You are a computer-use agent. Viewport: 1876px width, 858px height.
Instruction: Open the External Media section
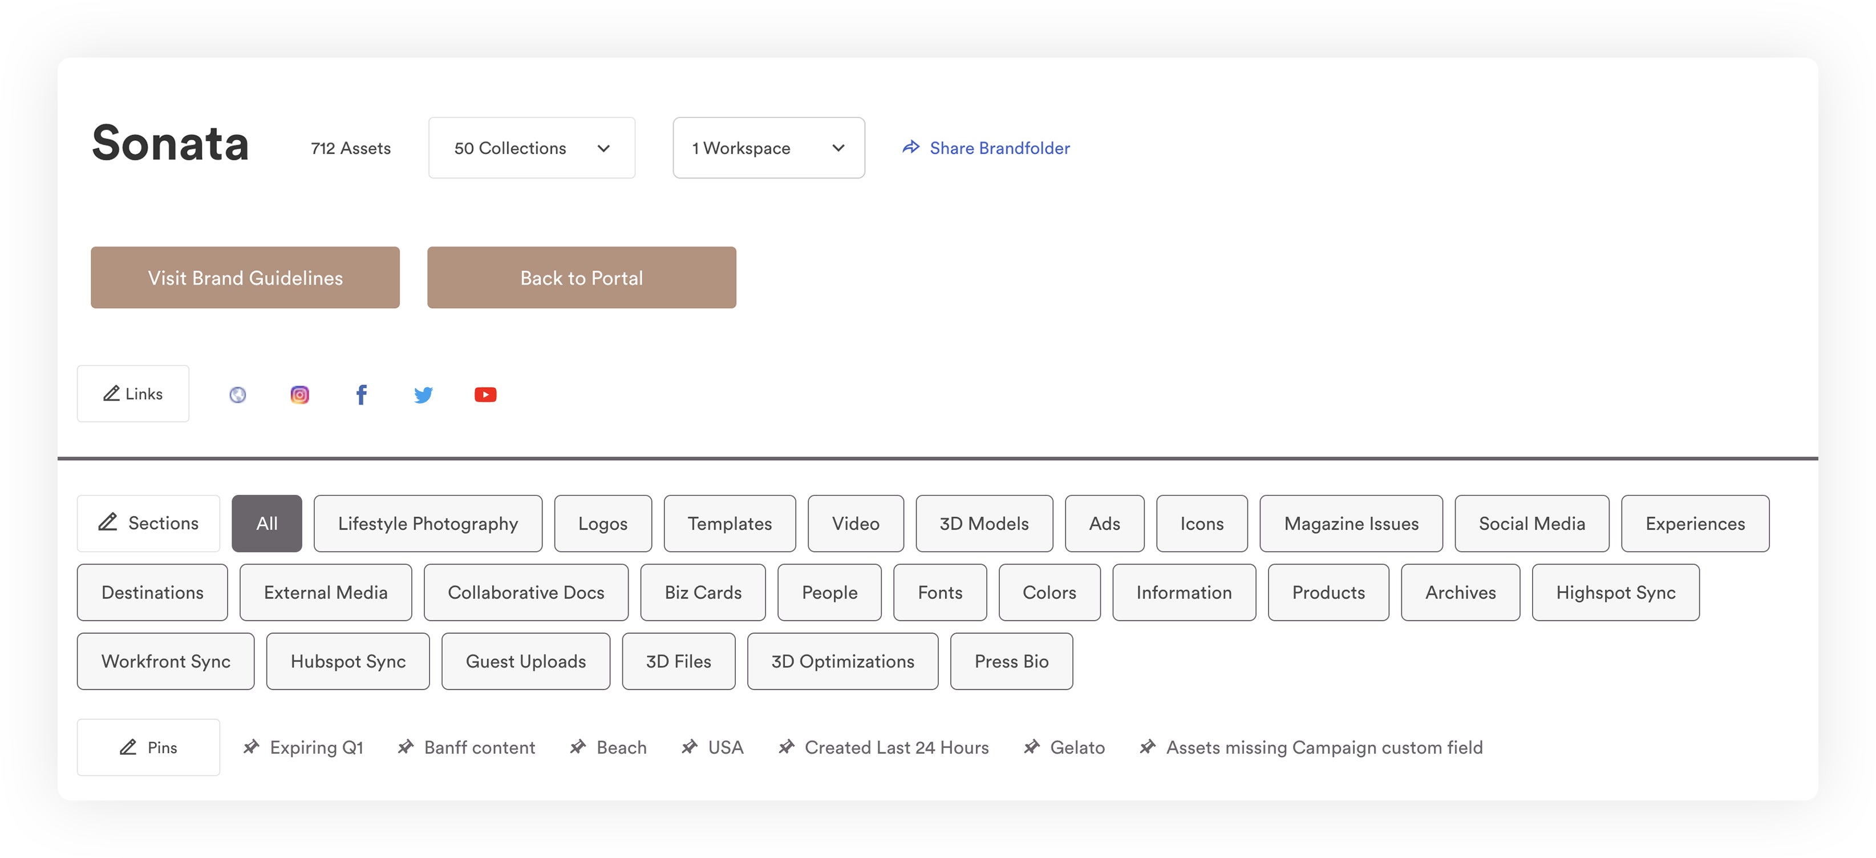pos(326,592)
